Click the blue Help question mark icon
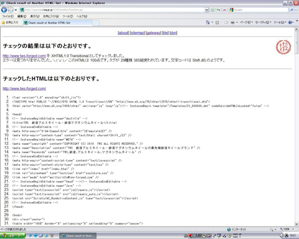This screenshot has width=299, height=239. (x=290, y=22)
